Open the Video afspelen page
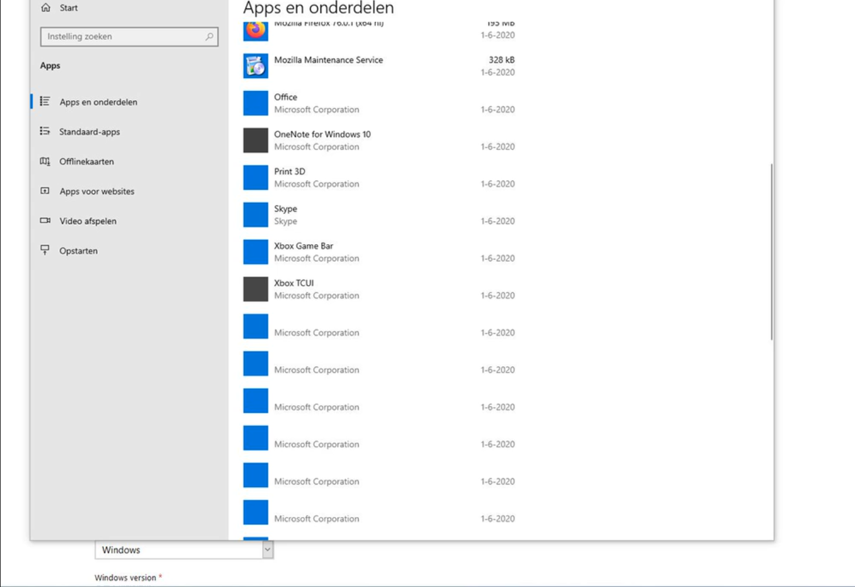Viewport: 855px width, 587px height. pyautogui.click(x=88, y=221)
